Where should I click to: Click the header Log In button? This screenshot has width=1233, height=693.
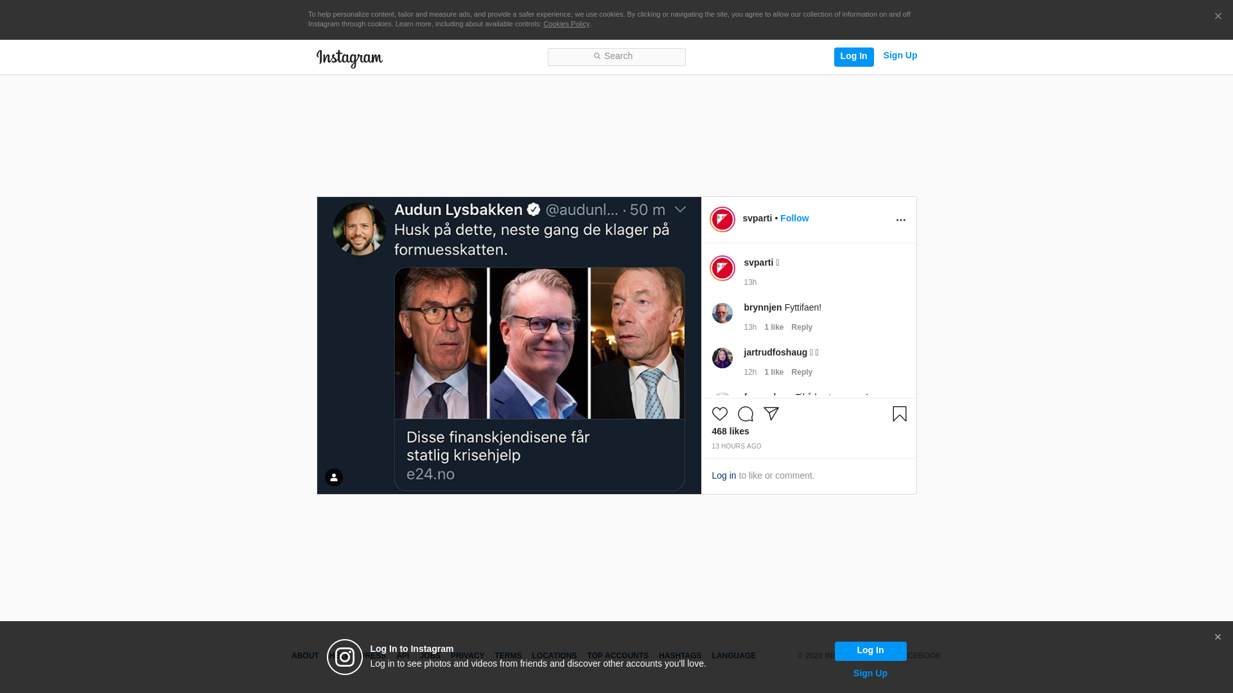tap(853, 56)
